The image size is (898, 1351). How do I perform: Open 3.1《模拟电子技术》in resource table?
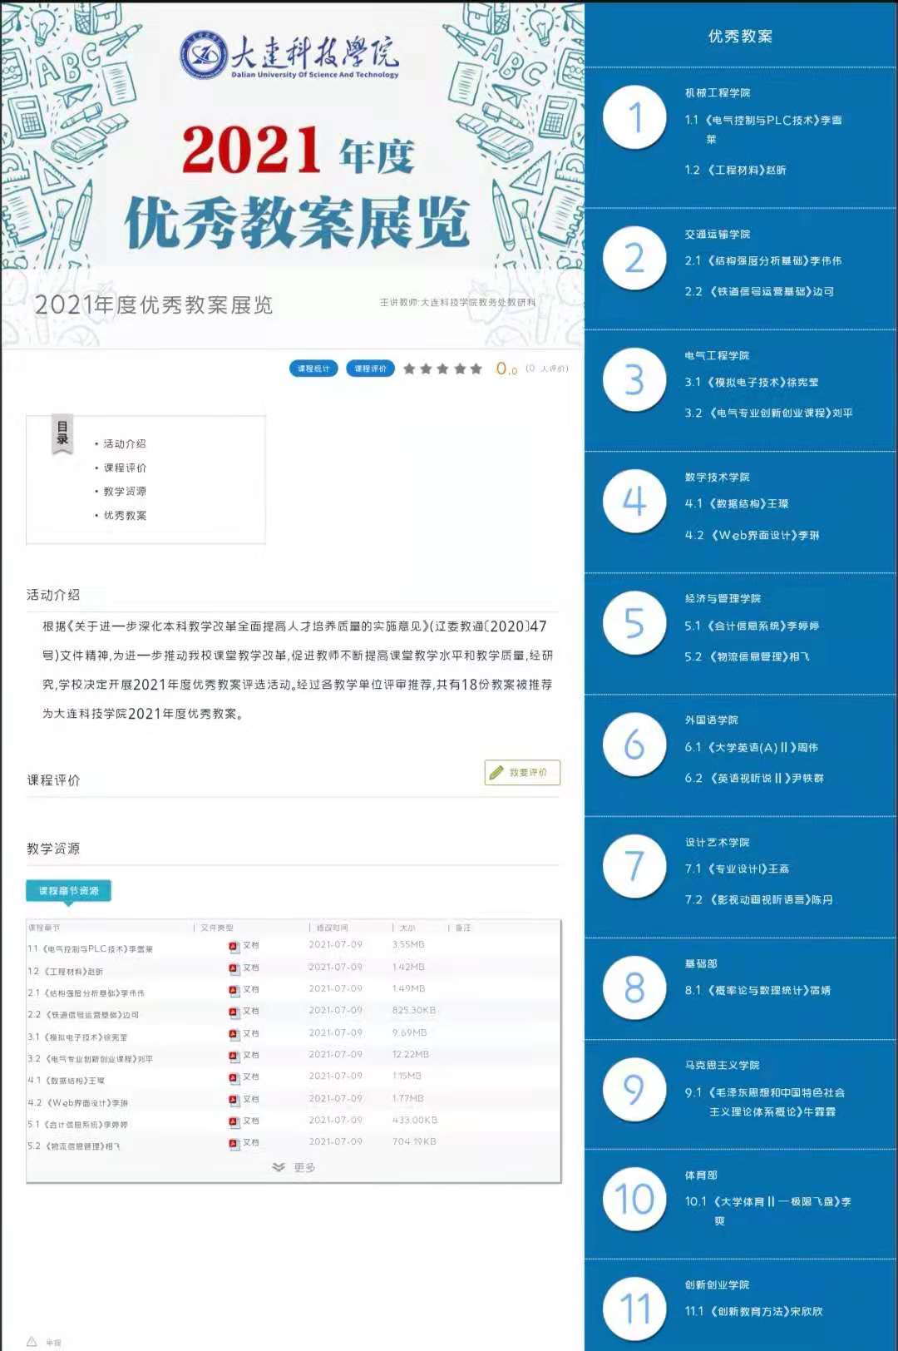click(78, 1037)
